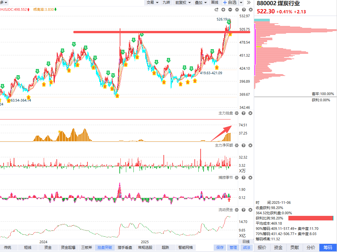337x252 pixels.
Task: Click the refresh arrow icon above main chart
Action: [217, 10]
